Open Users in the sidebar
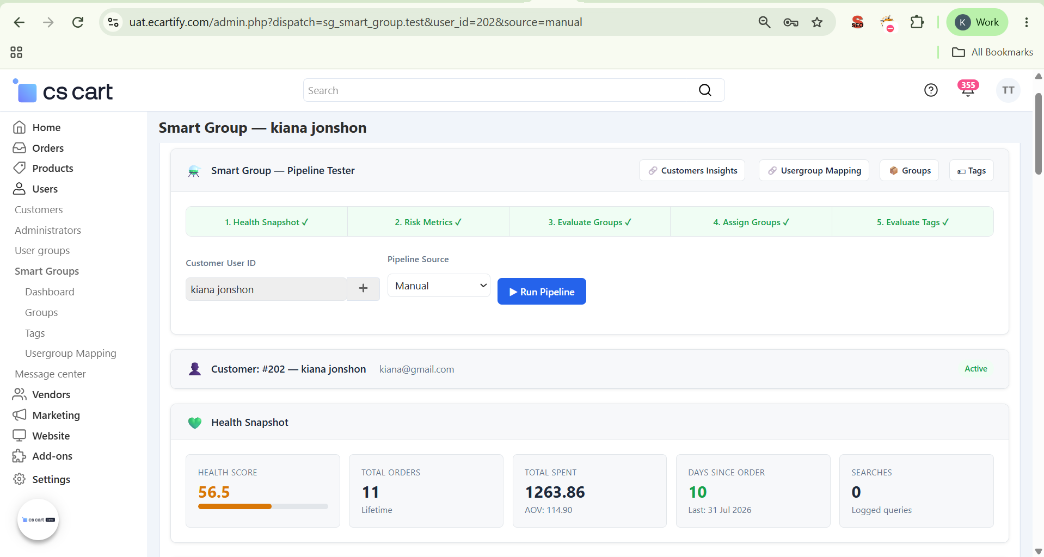The width and height of the screenshot is (1044, 557). 45,189
